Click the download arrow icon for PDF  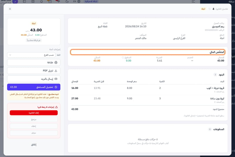click(56, 71)
